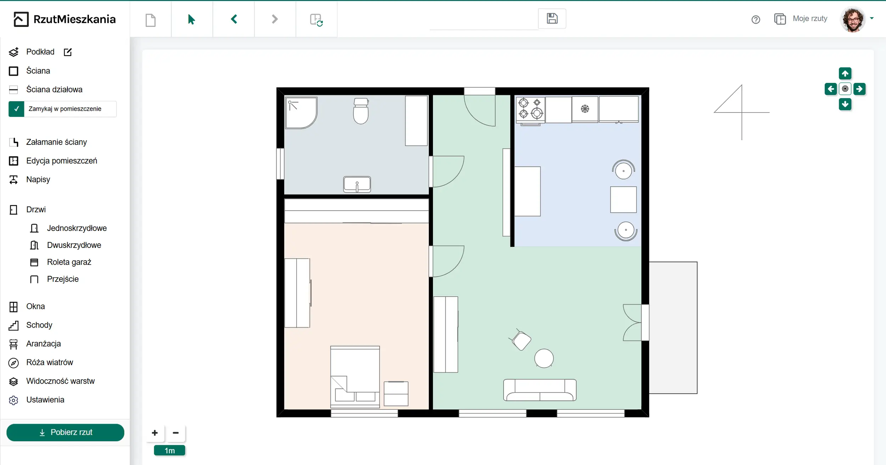Open the help question mark icon
886x465 pixels.
pyautogui.click(x=756, y=19)
